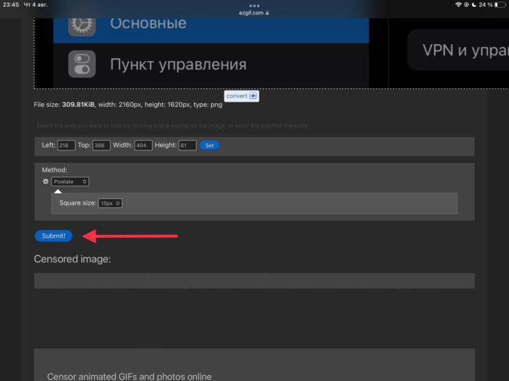This screenshot has width=509, height=381.
Task: Click the Censored image heading
Action: point(72,259)
